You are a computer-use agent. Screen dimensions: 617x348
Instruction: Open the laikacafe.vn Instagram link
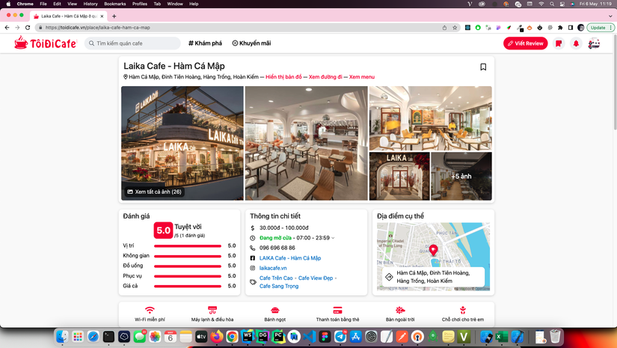pyautogui.click(x=273, y=268)
